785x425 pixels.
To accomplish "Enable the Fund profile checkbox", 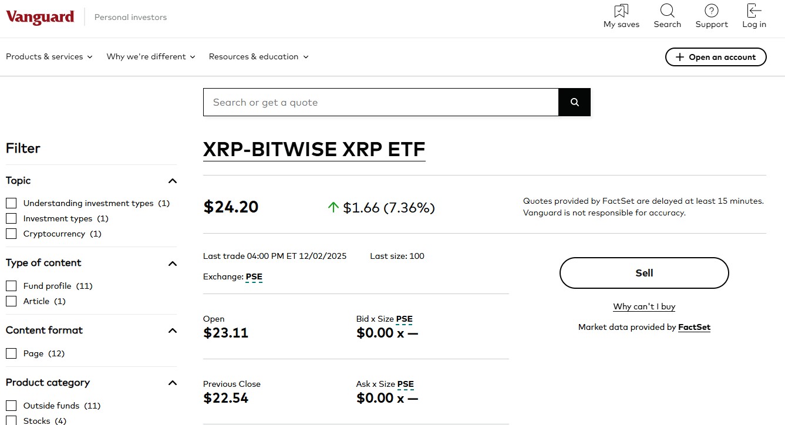I will point(11,286).
